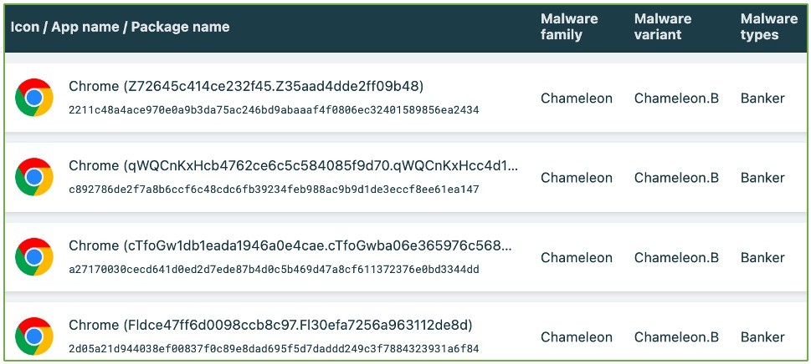Screen dimensions: 811x364
Task: Click the Malware family column header
Action: 569,27
